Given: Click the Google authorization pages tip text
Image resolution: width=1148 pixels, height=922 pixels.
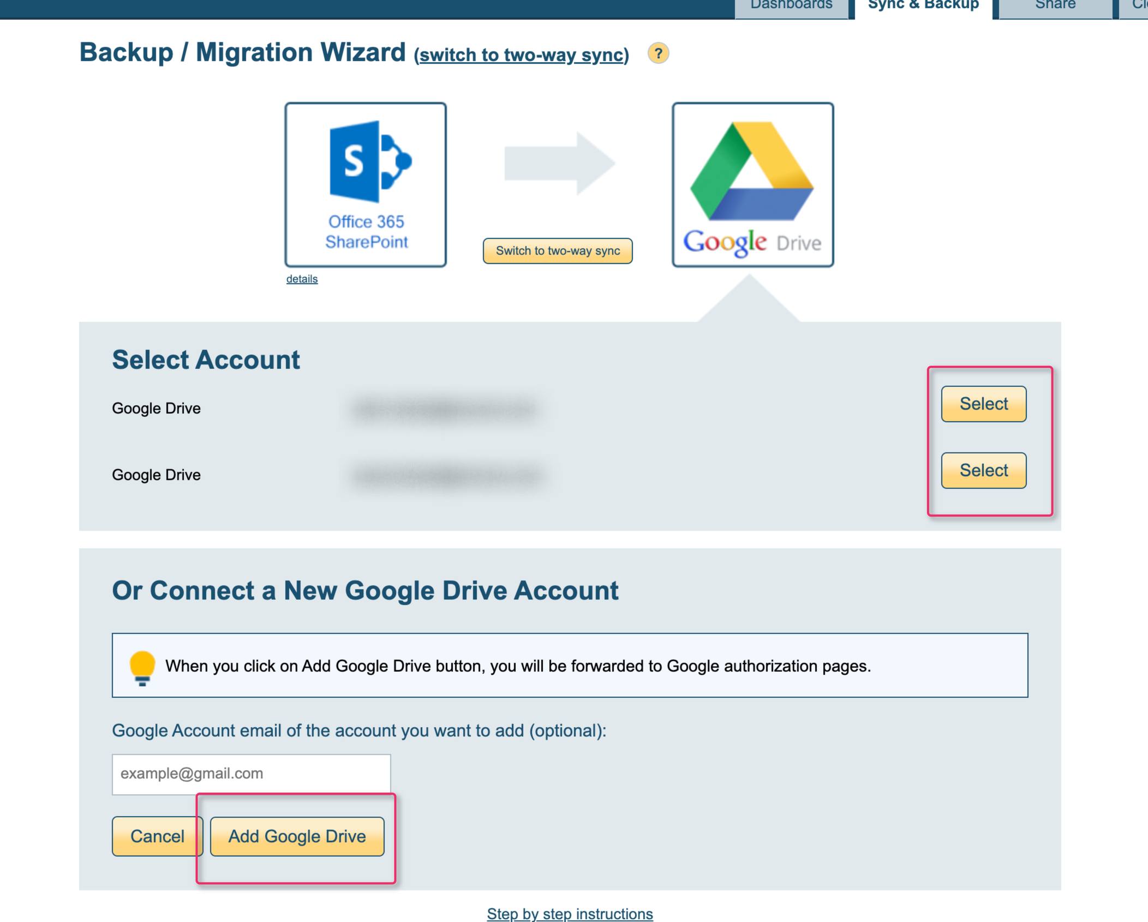Looking at the screenshot, I should pos(518,666).
